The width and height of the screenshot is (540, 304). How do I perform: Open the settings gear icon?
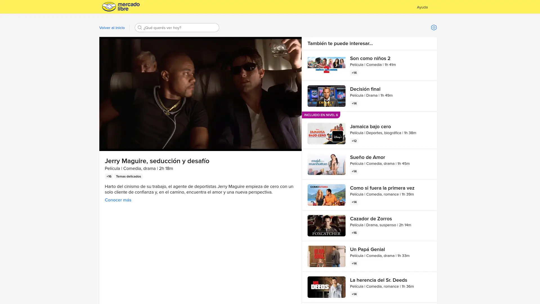[x=434, y=27]
